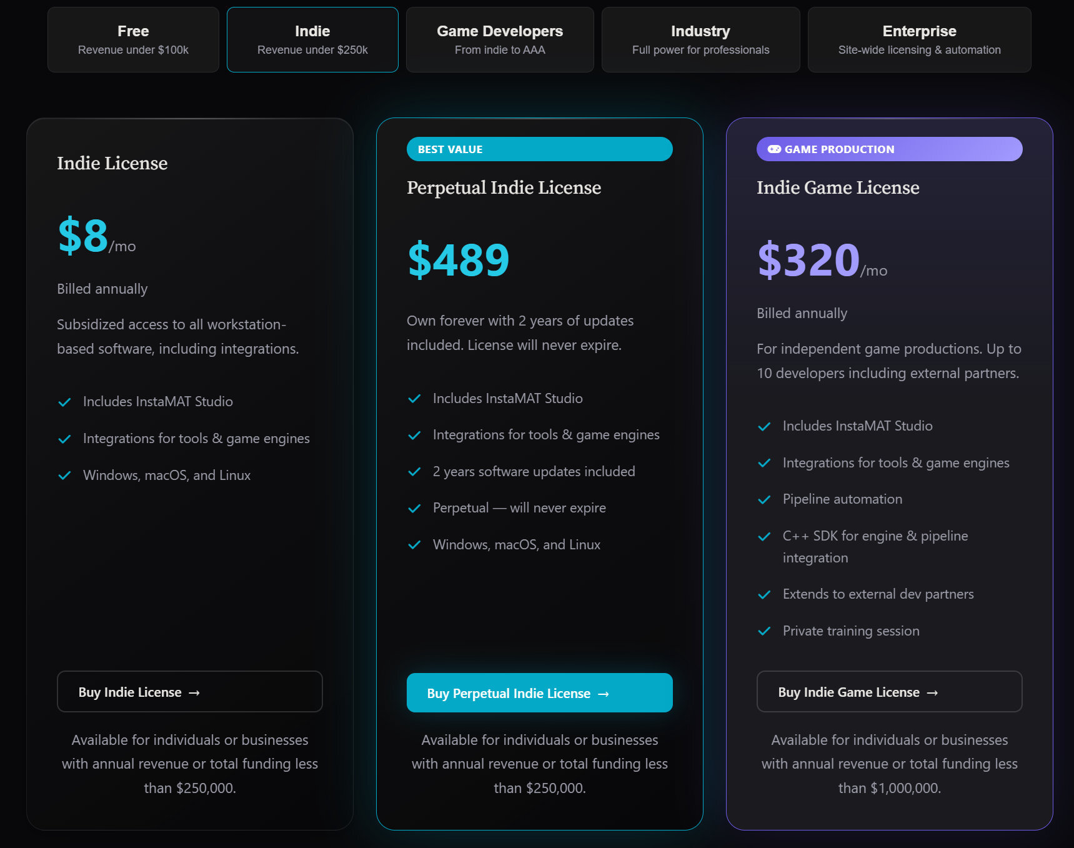Click checkmark next to Extends to external dev partners

point(764,595)
